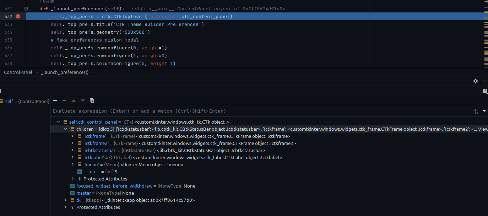The height and width of the screenshot is (216, 488).
Task: Open debugger options via the gear icon
Action: click(476, 81)
